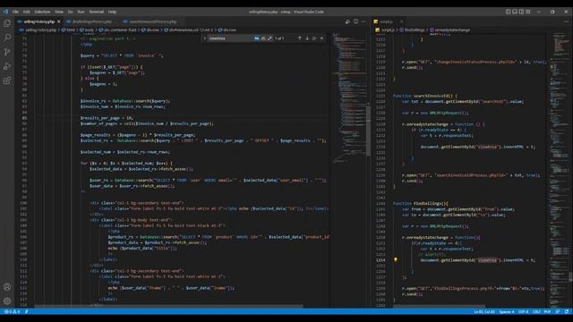Toggle primary side bar layout button
The height and width of the screenshot is (322, 573).
click(509, 12)
